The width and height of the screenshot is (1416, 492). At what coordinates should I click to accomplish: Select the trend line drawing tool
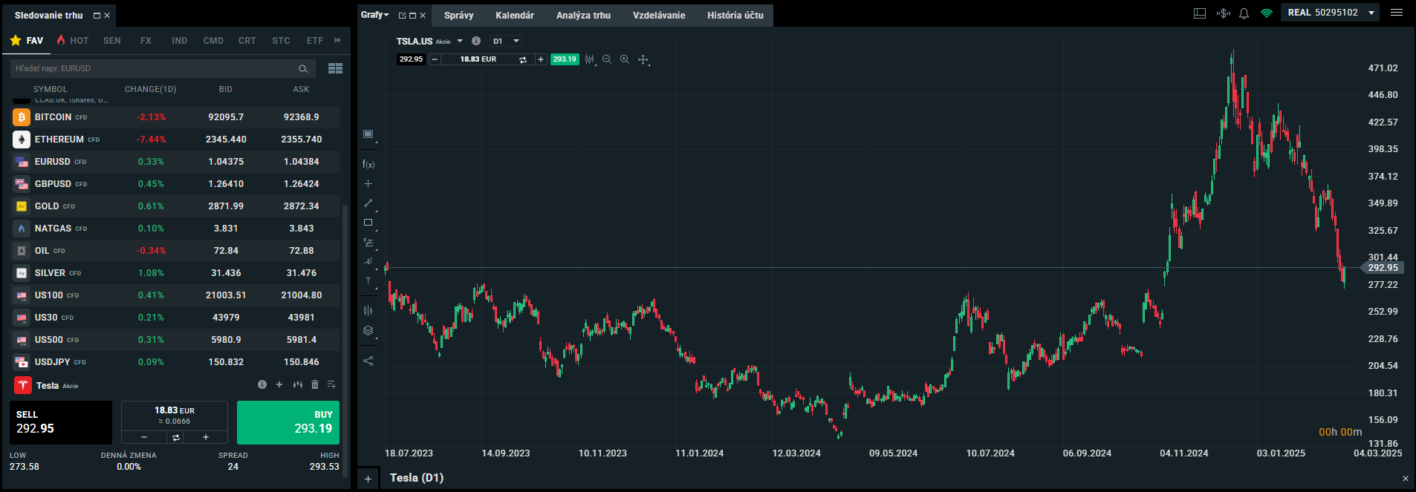coord(368,203)
